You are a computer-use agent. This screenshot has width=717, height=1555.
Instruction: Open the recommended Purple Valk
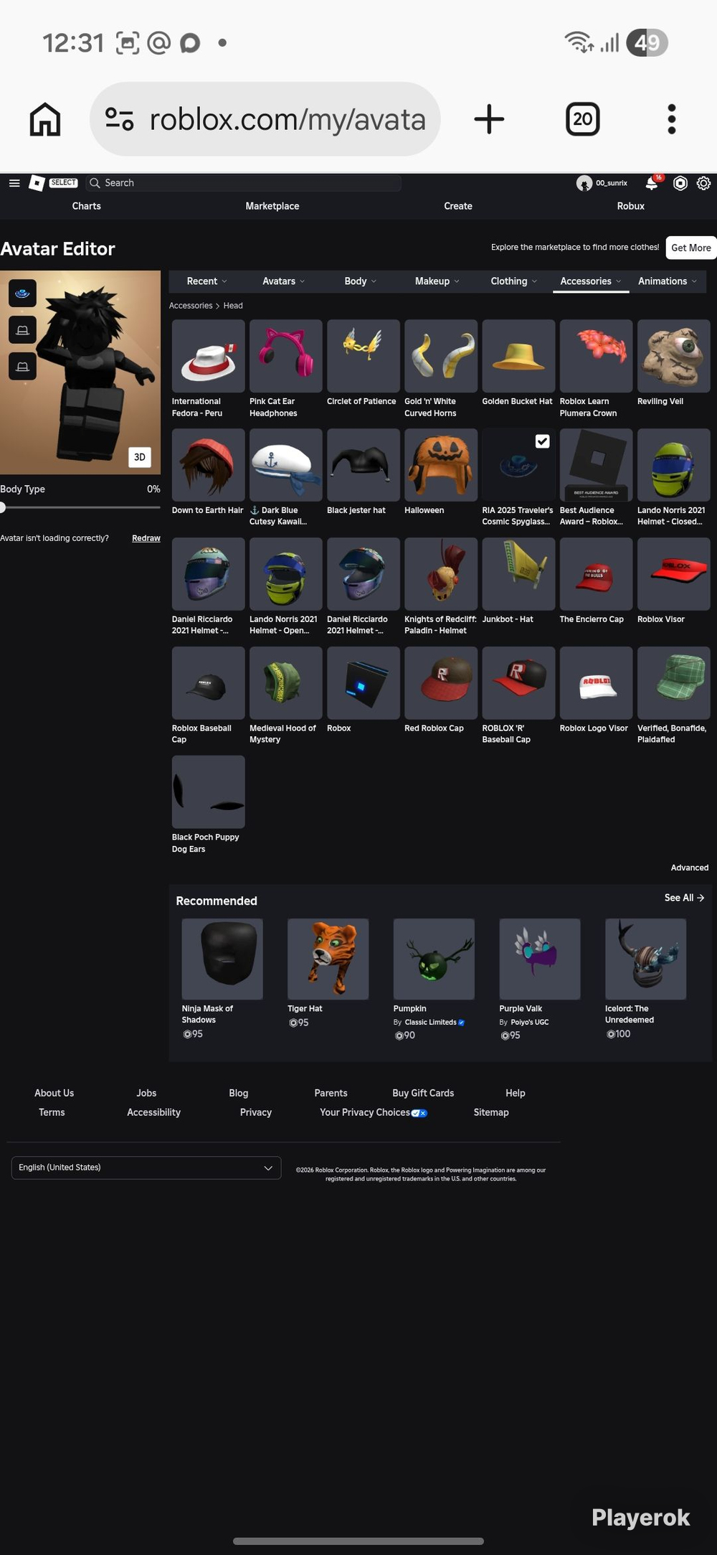(540, 959)
